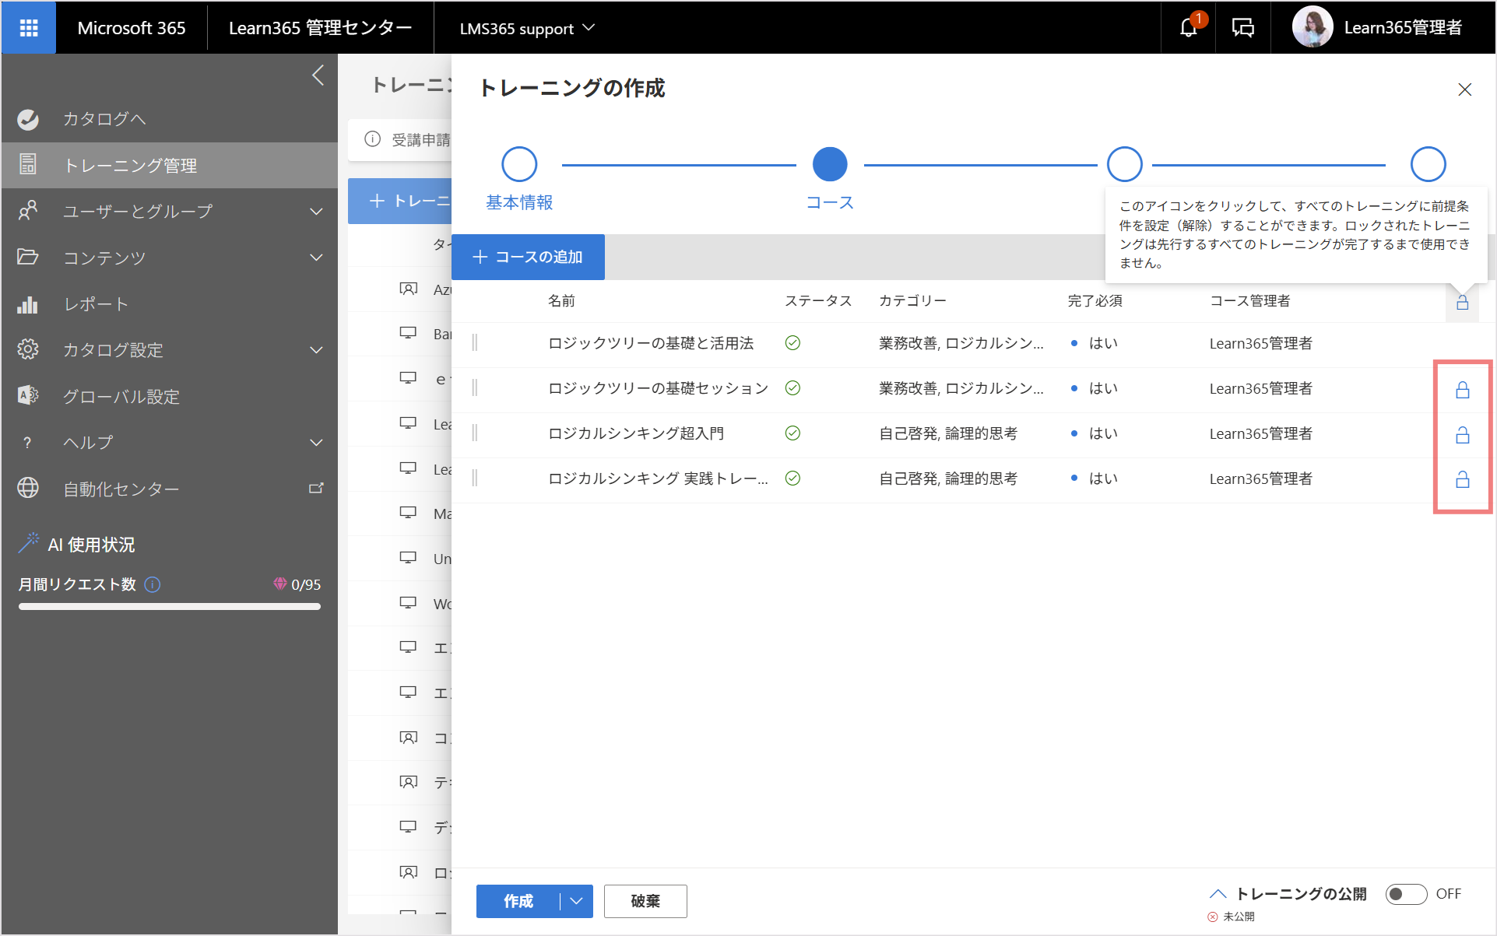1497x936 pixels.
Task: Select course ロジカルシンキング超入門
Action: click(636, 433)
